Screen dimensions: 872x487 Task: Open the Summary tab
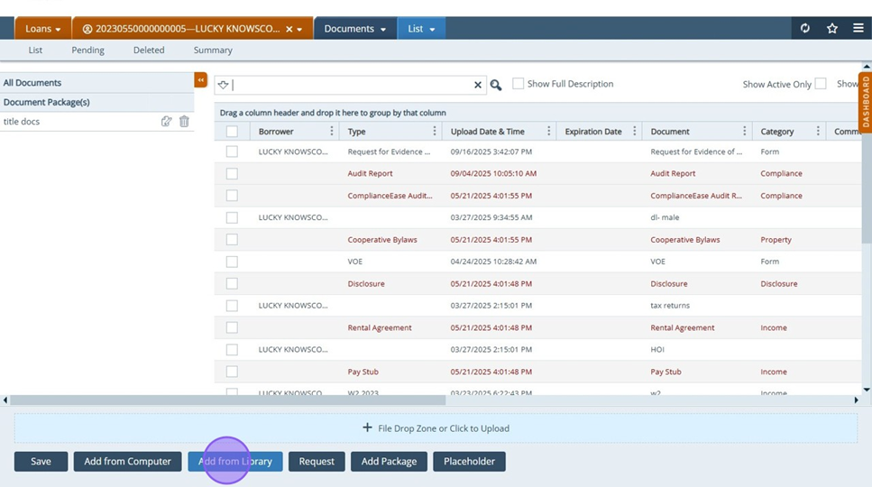(x=213, y=51)
